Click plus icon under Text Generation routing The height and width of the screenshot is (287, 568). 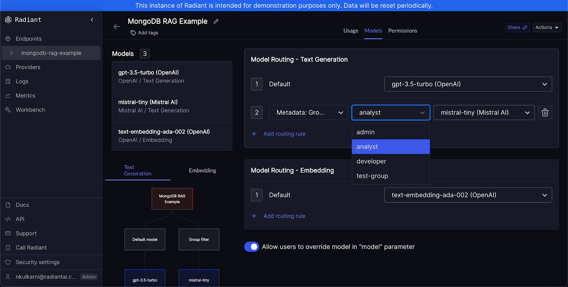coord(254,134)
